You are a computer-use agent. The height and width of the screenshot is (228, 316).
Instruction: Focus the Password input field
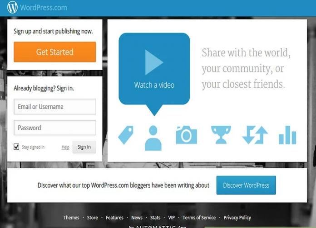(54, 128)
